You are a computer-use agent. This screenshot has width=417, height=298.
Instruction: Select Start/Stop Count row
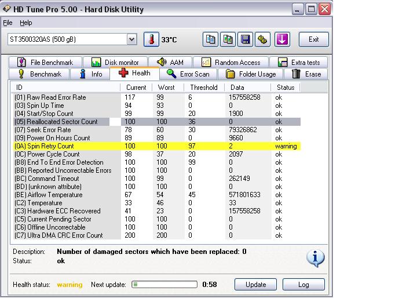[157, 114]
